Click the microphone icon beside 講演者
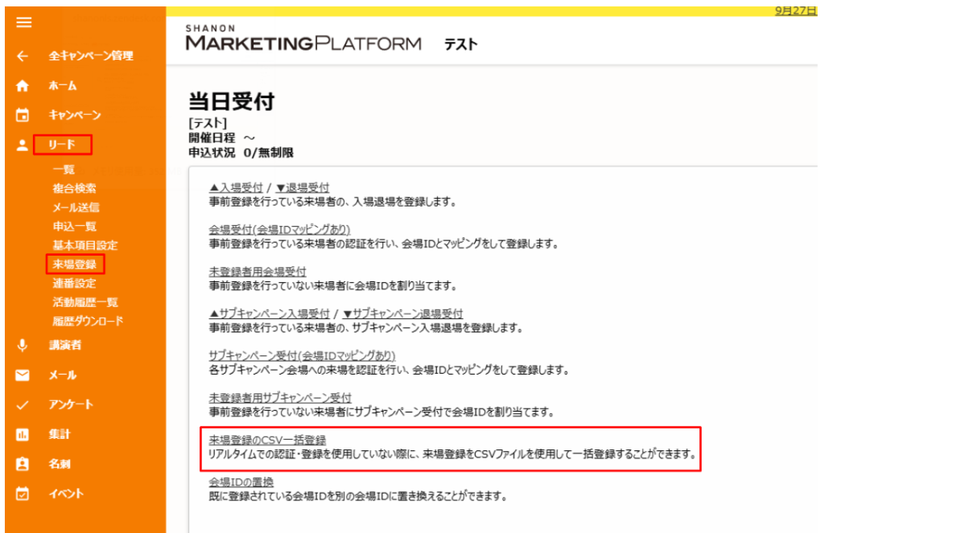973x533 pixels. coord(23,346)
